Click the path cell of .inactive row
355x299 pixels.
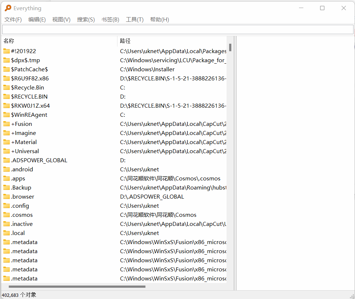173,224
